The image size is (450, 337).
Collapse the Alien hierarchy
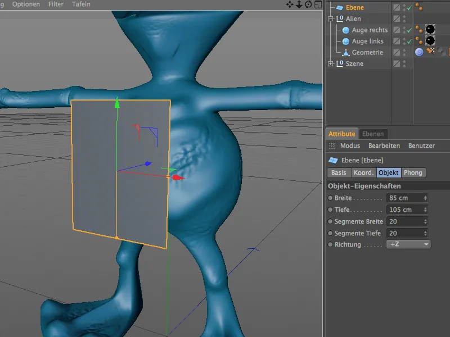(x=331, y=19)
